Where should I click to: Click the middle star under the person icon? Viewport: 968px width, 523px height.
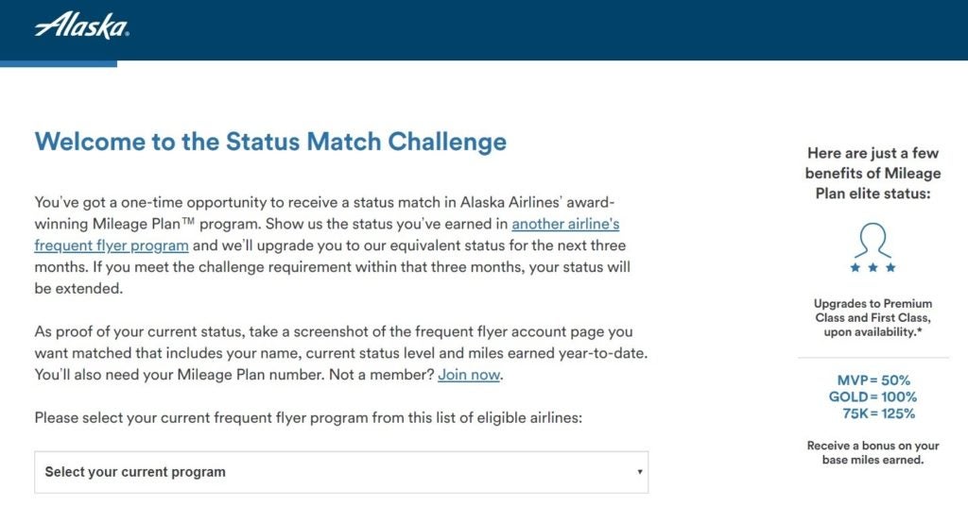873,268
